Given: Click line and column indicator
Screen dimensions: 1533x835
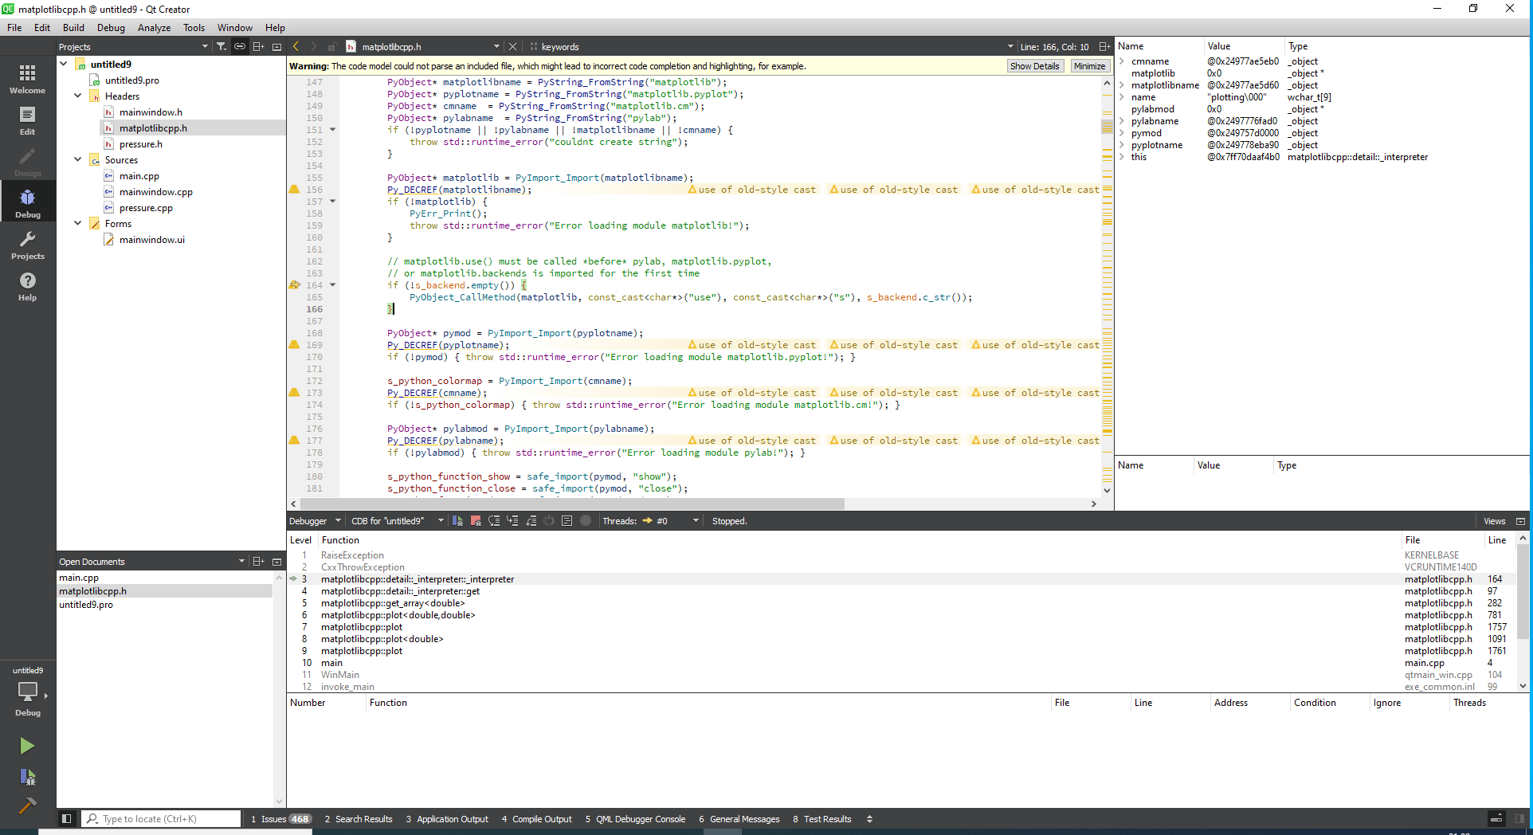Looking at the screenshot, I should [x=1054, y=47].
